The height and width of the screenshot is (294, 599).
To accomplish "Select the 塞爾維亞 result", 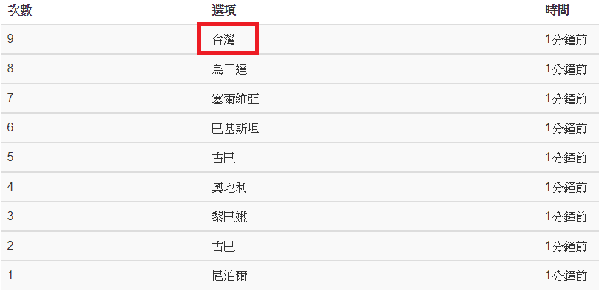I will [x=235, y=98].
